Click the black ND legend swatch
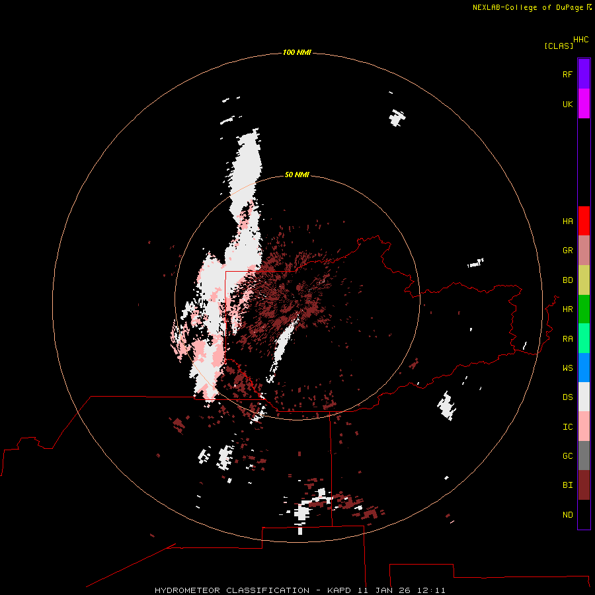 [x=584, y=514]
